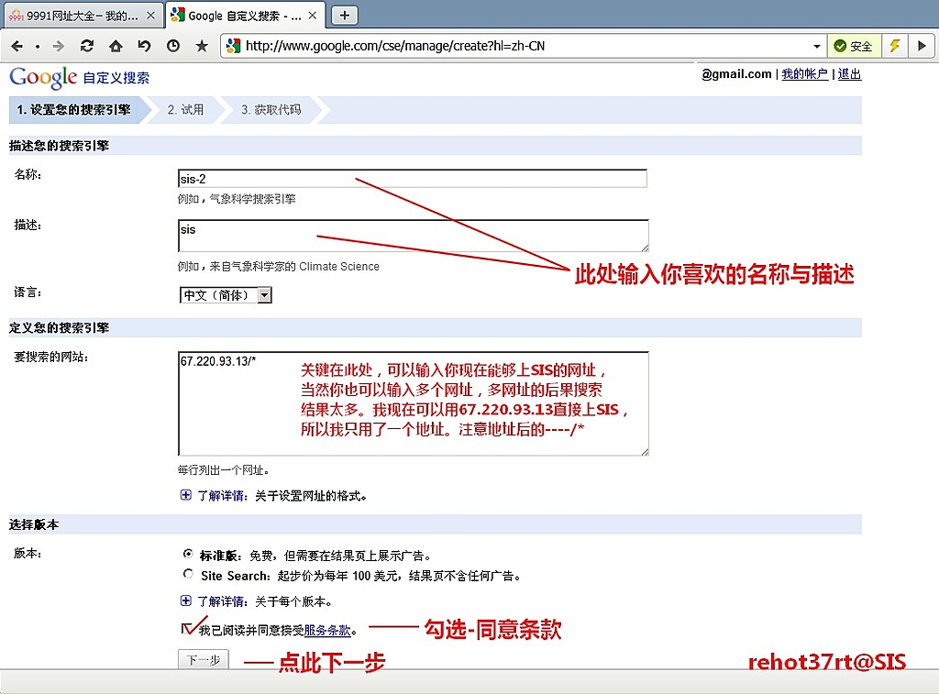The image size is (939, 694).
Task: Close the 9991网址大全 tab
Action: pos(151,16)
